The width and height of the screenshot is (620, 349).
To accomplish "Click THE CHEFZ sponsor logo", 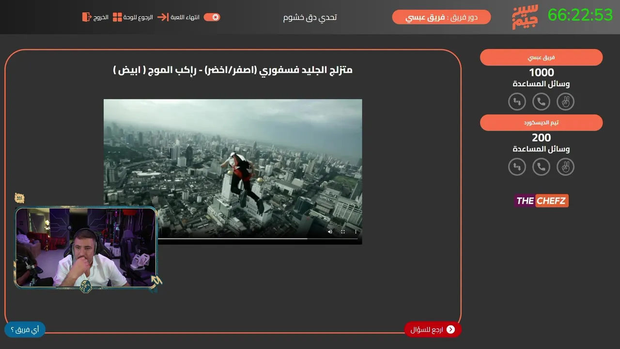I will (x=541, y=201).
